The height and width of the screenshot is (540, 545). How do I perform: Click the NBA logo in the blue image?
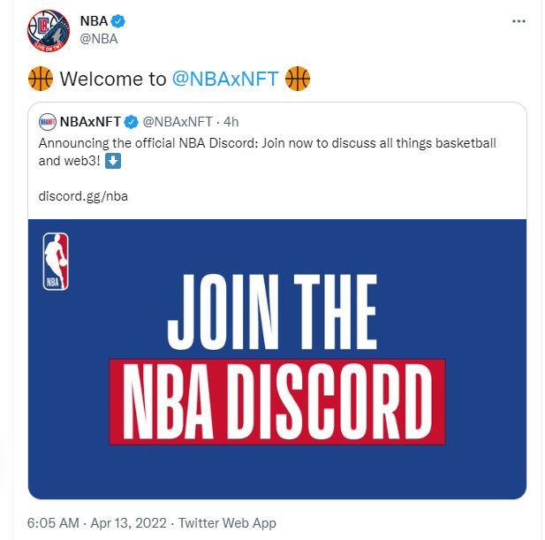pyautogui.click(x=56, y=262)
